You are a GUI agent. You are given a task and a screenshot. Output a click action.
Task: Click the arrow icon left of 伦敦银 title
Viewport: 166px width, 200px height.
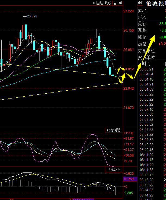[140, 3]
